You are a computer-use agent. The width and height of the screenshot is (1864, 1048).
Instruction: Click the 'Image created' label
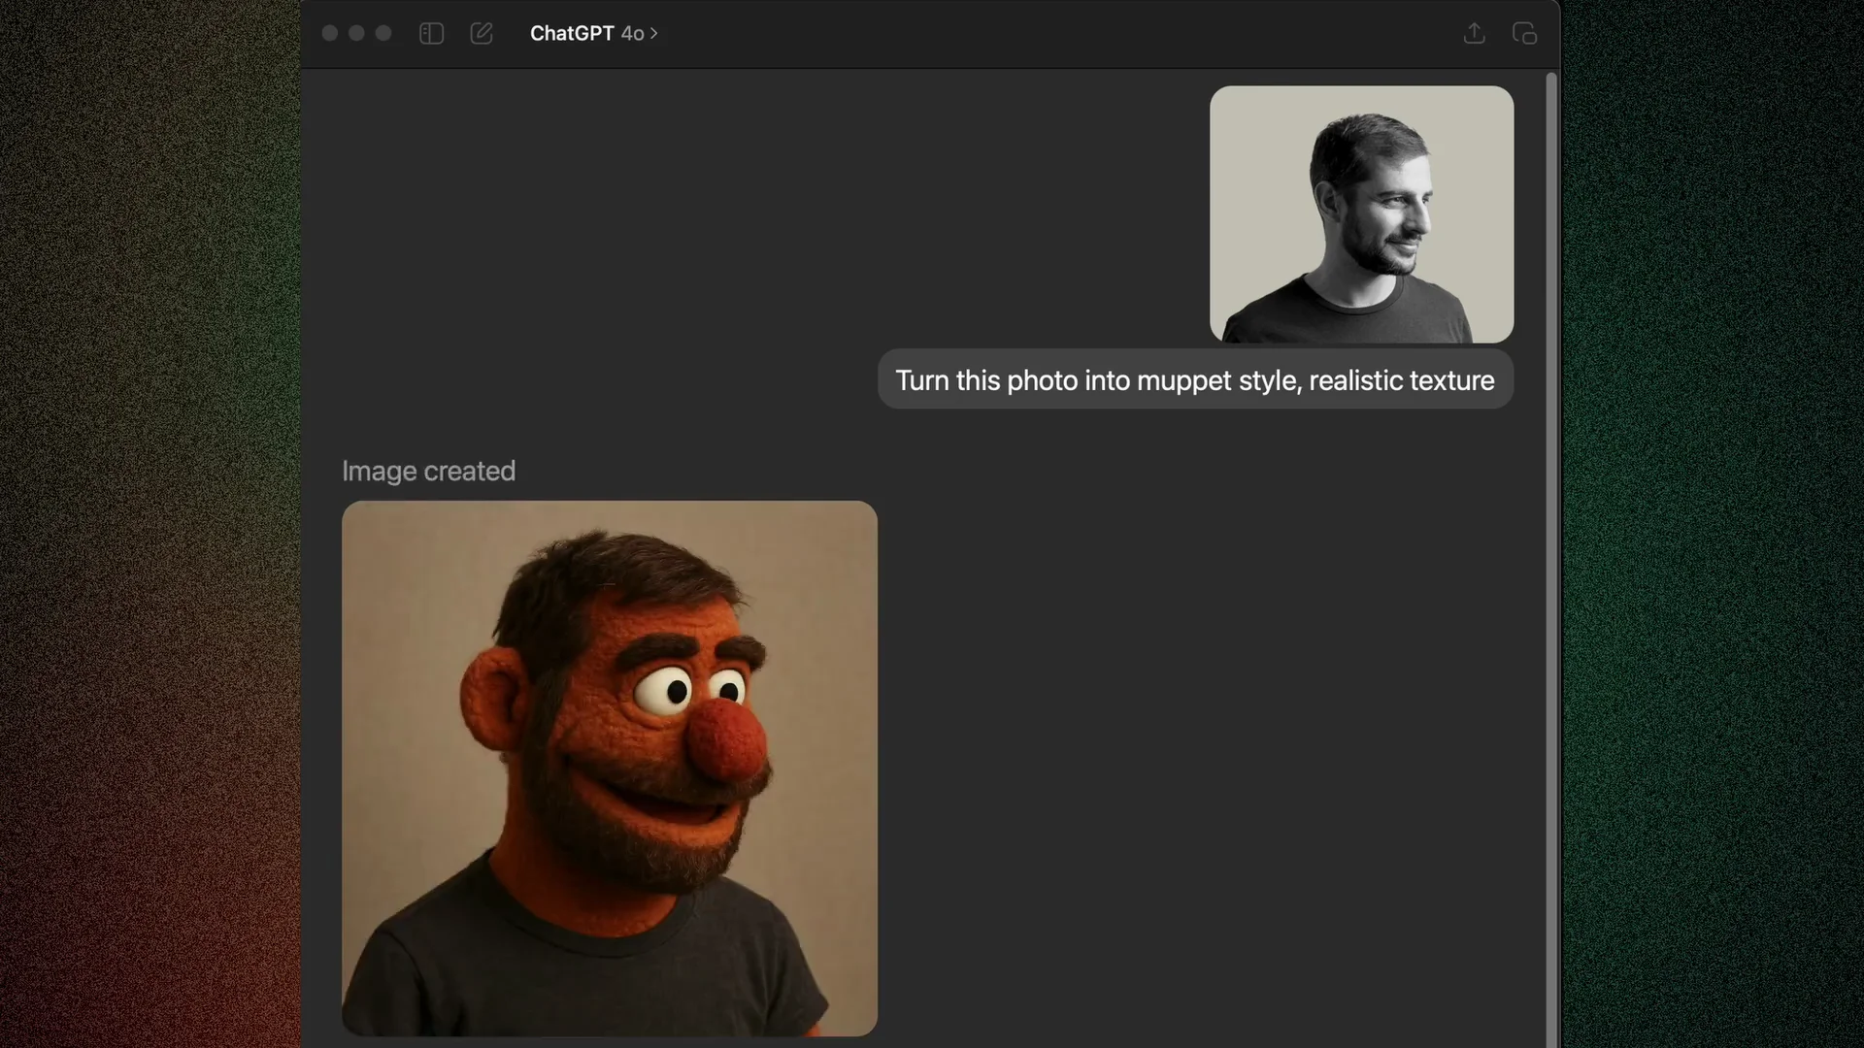click(428, 471)
